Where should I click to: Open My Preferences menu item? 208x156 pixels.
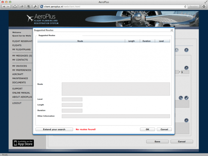pos(22,70)
